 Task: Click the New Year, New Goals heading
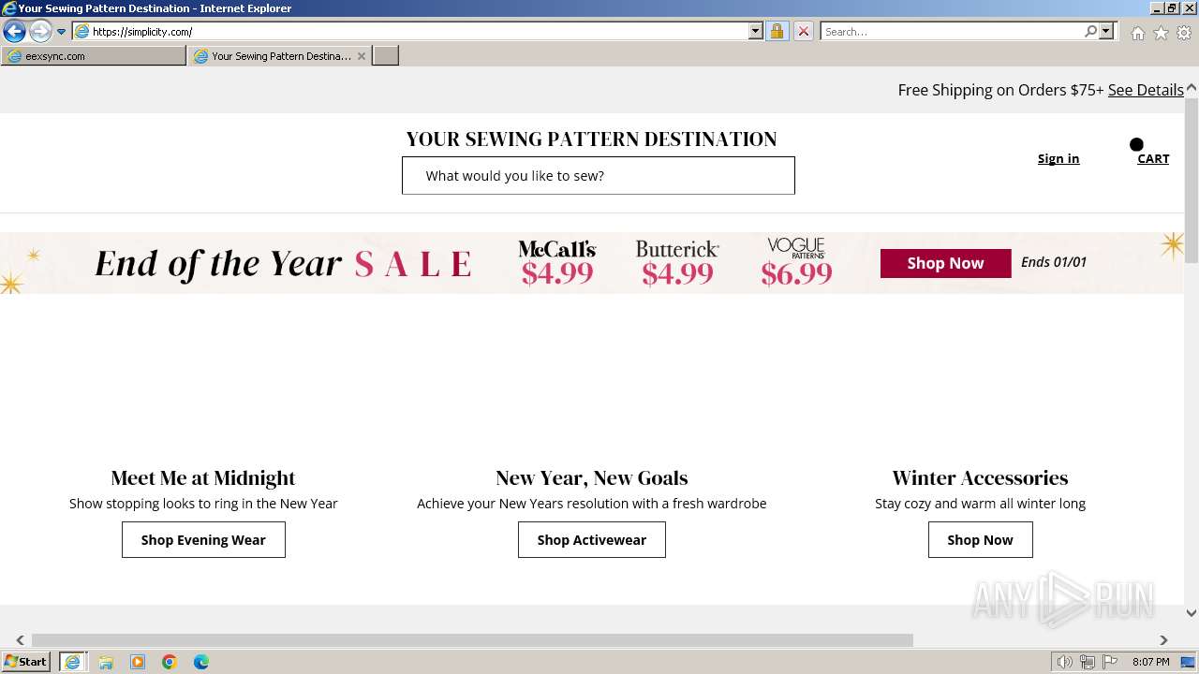pos(592,477)
